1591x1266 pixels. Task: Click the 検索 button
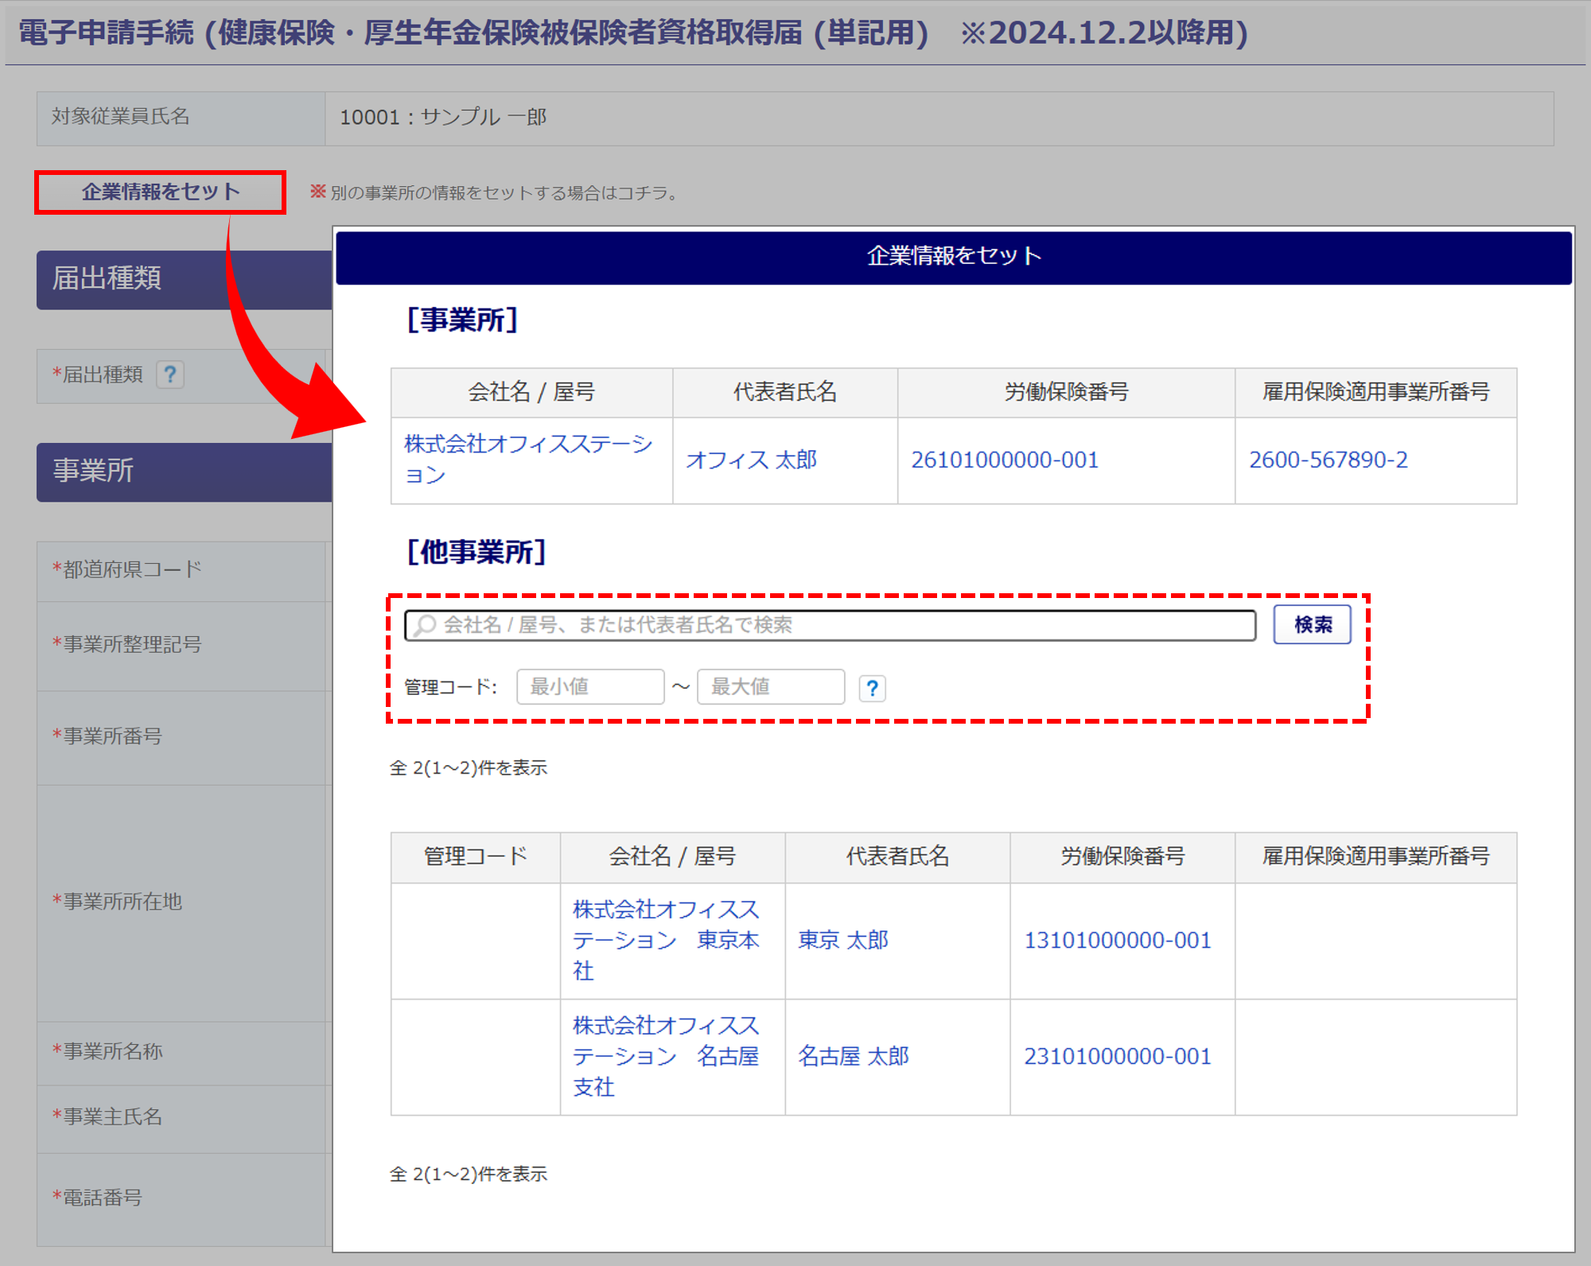coord(1312,624)
